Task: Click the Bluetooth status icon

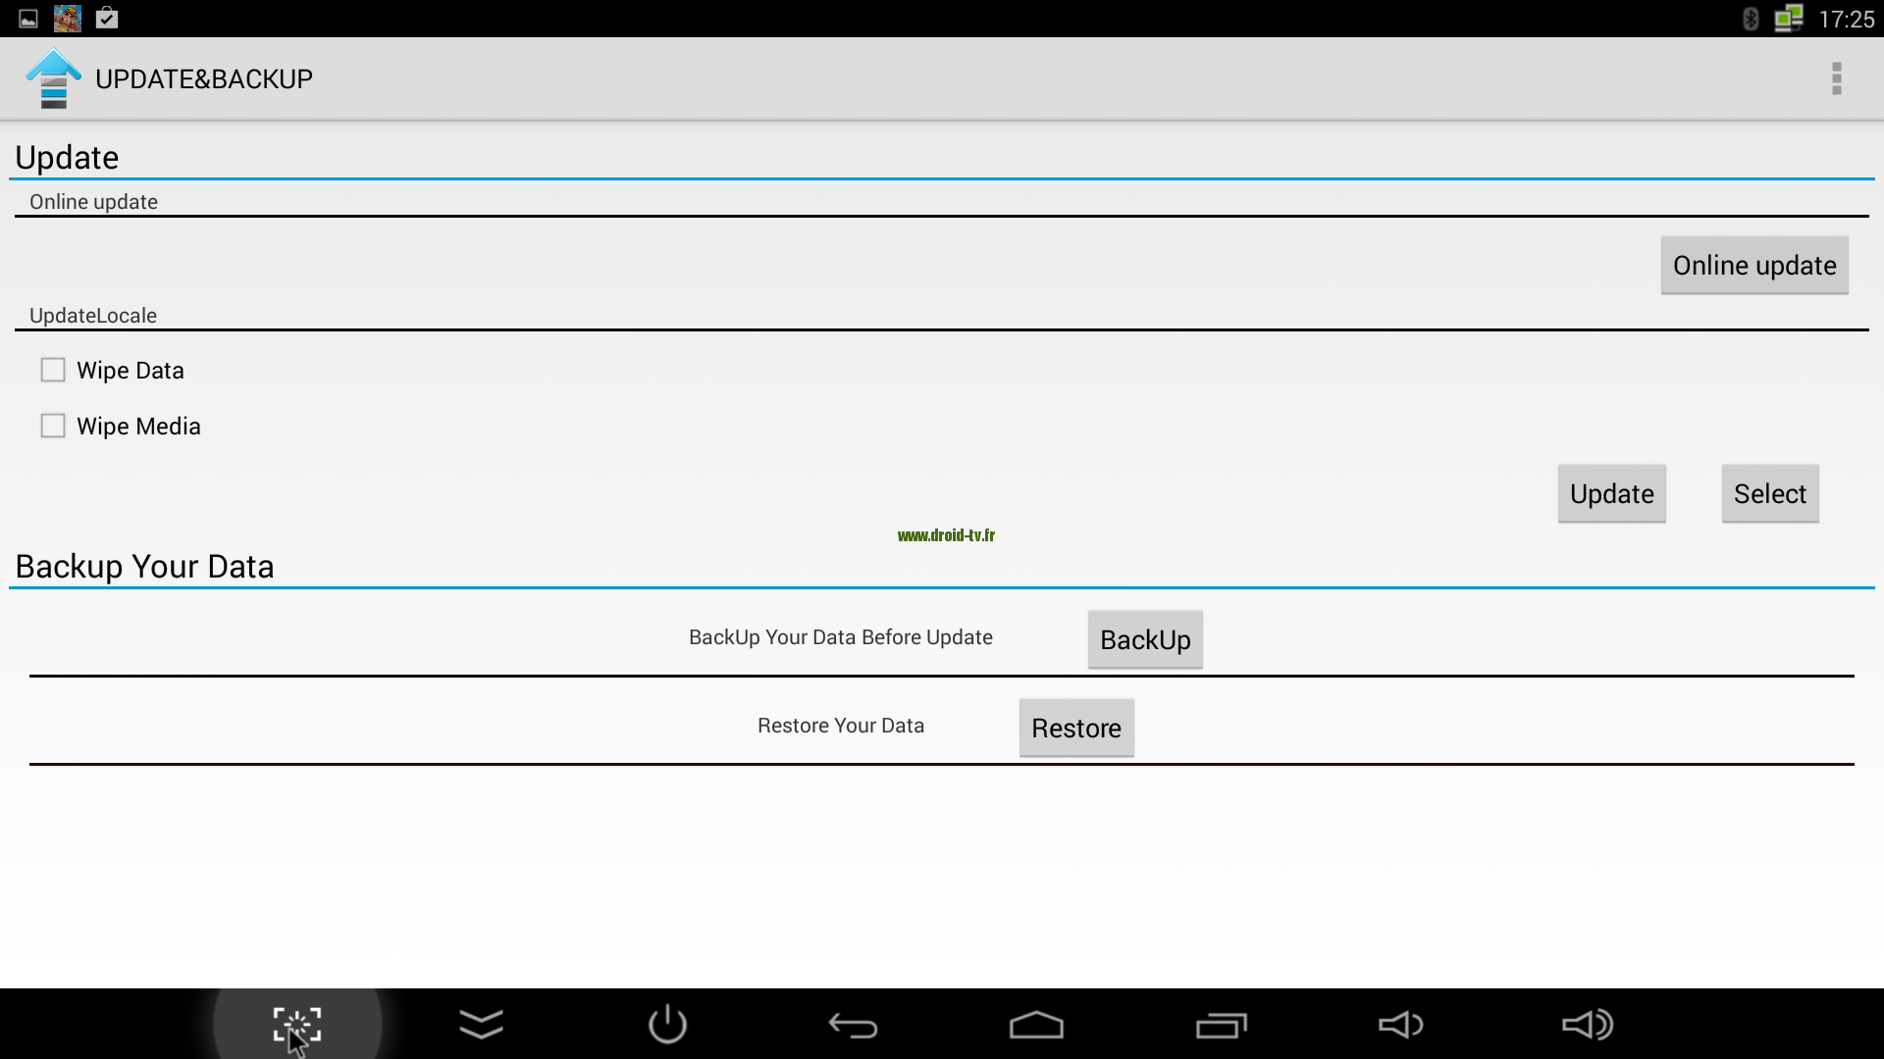Action: (1747, 18)
